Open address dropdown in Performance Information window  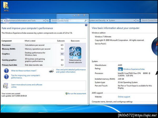[x=44, y=21]
